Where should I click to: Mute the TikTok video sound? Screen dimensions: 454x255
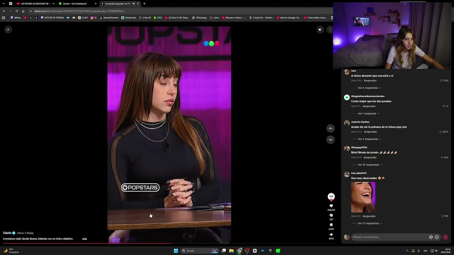[320, 30]
